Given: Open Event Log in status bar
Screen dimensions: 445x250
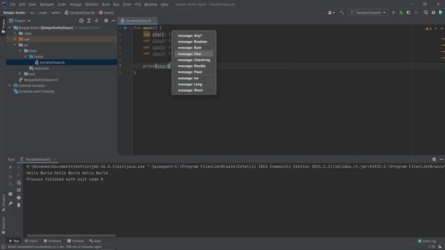Looking at the screenshot, I should (x=427, y=241).
